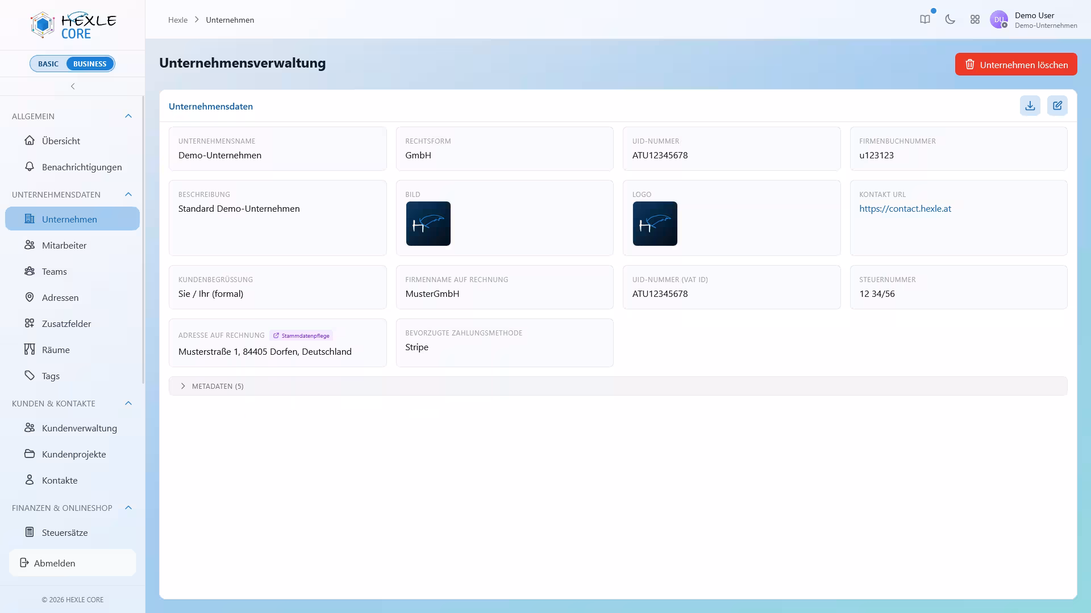Screen dimensions: 1091x613
Task: Open the edit pencil for Unternehmensdaten
Action: (x=1057, y=106)
